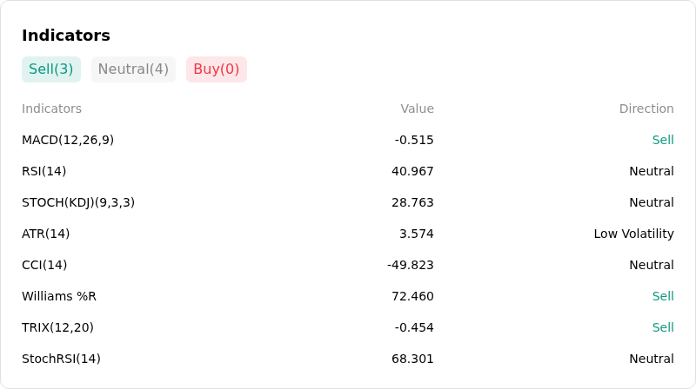The width and height of the screenshot is (696, 389).
Task: Click the Indicators column header
Action: click(x=51, y=109)
